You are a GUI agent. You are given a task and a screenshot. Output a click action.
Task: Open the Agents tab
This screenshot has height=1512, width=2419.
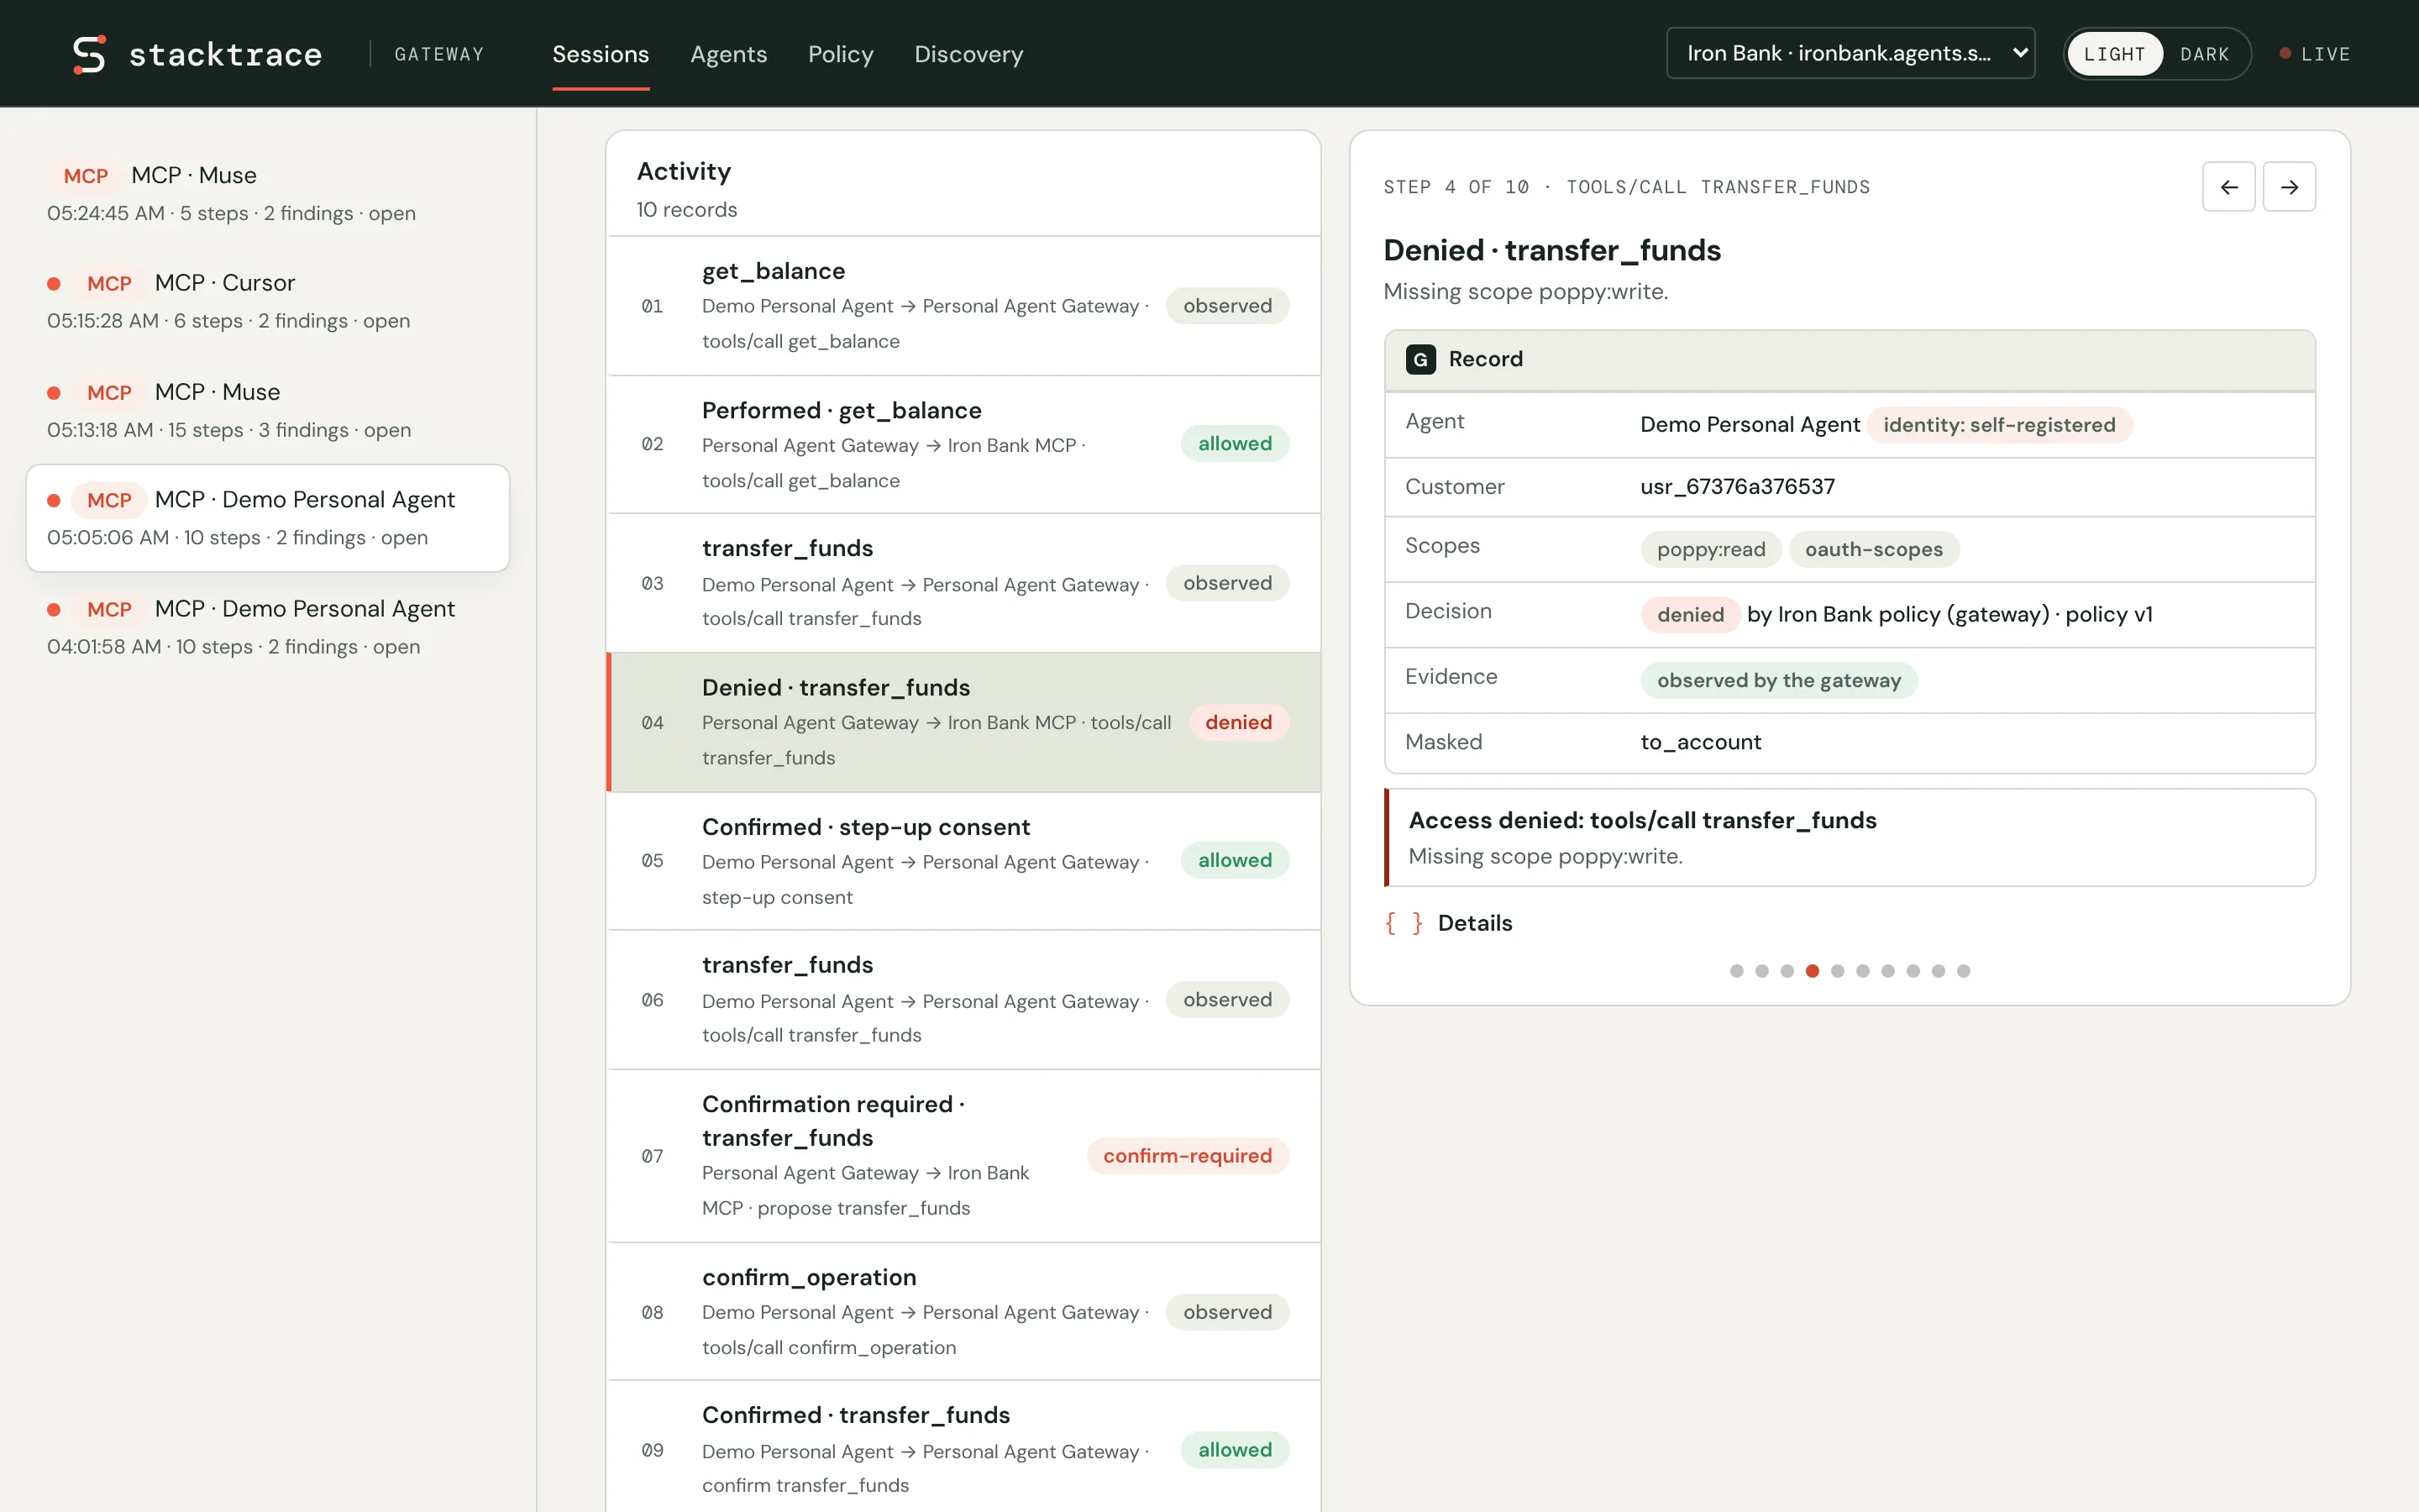point(729,54)
